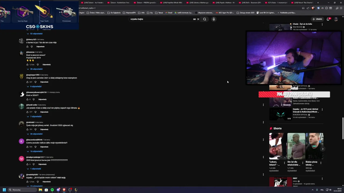Open options menu for Szpaku - Ja YETI video

coord(322,110)
